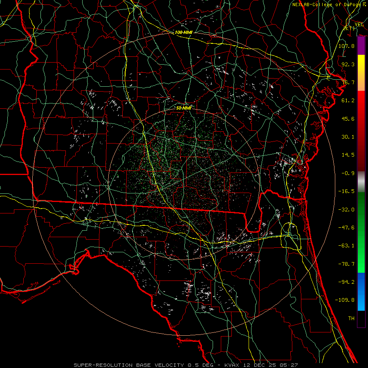The image size is (368, 368).
Task: Click the -94.2 velocity scale label
Action: (x=346, y=282)
